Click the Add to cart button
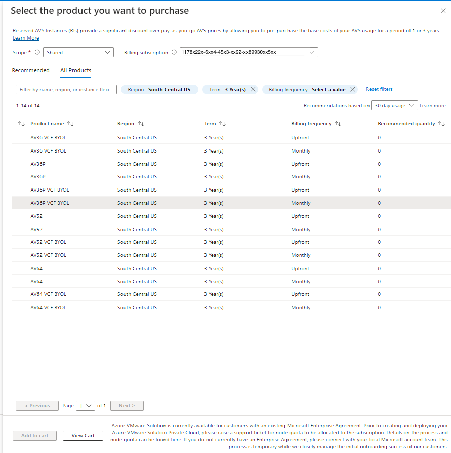The height and width of the screenshot is (453, 451). [34, 436]
